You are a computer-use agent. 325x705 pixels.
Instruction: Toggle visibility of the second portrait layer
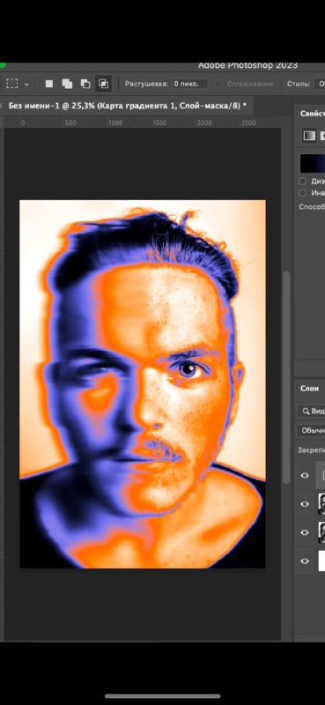(x=306, y=532)
